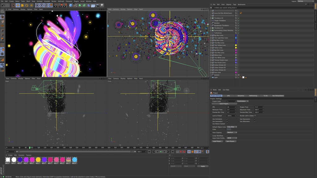Click the Undo arrow icon
The width and height of the screenshot is (317, 178).
3,5
